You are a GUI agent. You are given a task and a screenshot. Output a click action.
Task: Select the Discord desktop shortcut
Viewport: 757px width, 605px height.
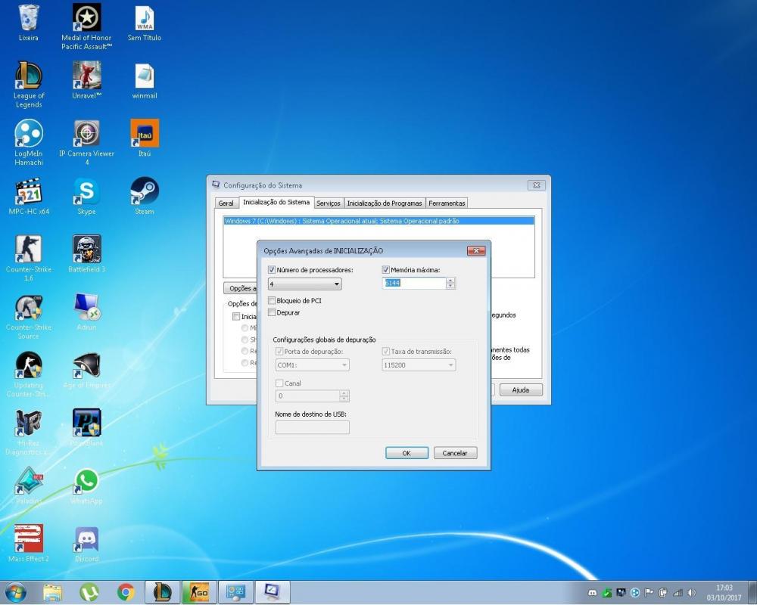pos(86,544)
